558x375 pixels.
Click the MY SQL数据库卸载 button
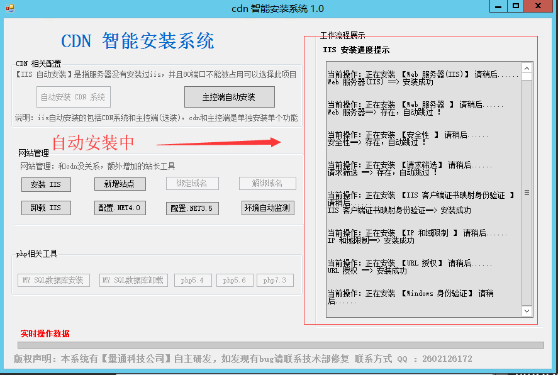(133, 280)
